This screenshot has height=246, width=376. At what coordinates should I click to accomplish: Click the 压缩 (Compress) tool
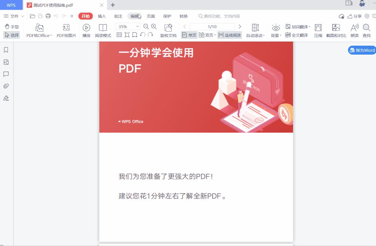pyautogui.click(x=318, y=31)
